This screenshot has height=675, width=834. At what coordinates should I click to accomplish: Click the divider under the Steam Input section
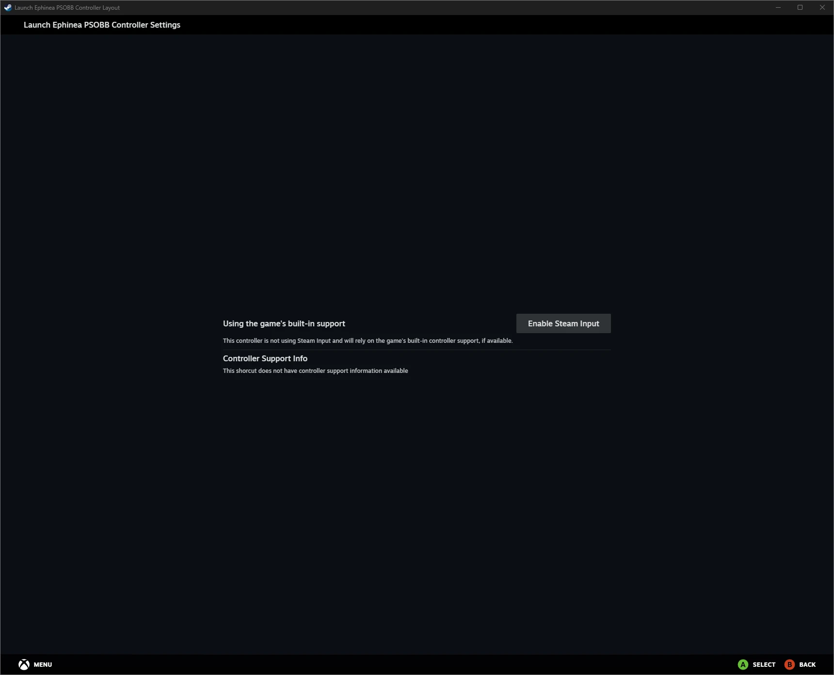[417, 350]
